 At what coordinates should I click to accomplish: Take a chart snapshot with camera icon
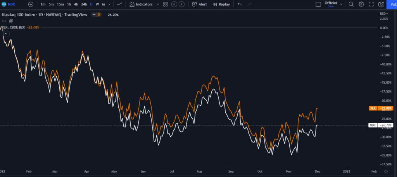click(381, 4)
